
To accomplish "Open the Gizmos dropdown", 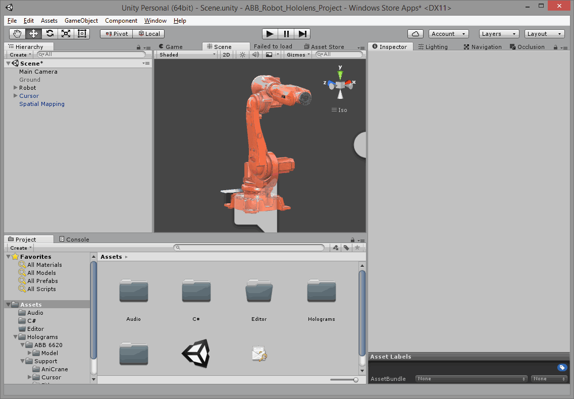I will (297, 54).
